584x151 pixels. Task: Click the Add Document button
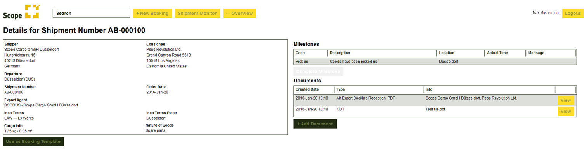click(x=315, y=124)
